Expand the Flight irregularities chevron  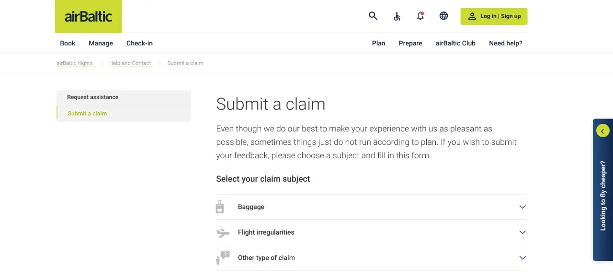[522, 232]
